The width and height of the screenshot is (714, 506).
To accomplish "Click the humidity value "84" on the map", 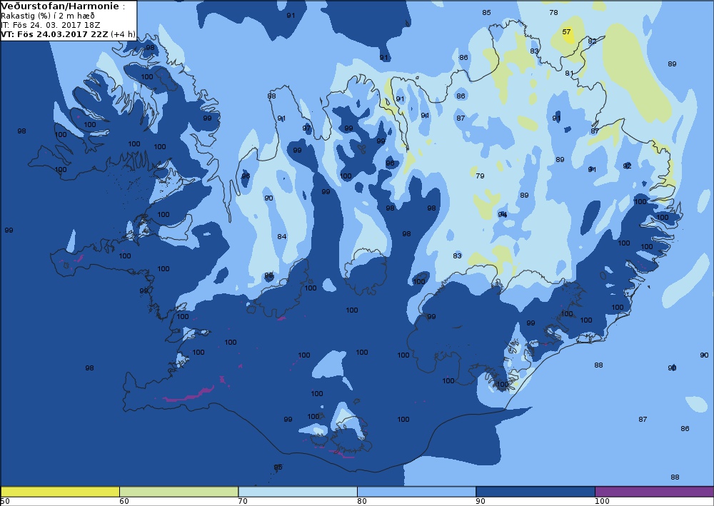I will point(282,237).
